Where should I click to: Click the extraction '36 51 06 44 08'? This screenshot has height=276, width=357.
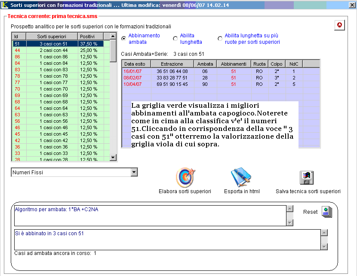[x=172, y=71]
